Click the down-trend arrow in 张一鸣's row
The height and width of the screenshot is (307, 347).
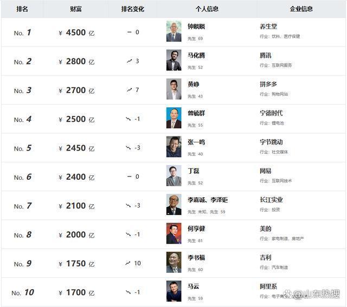point(128,148)
